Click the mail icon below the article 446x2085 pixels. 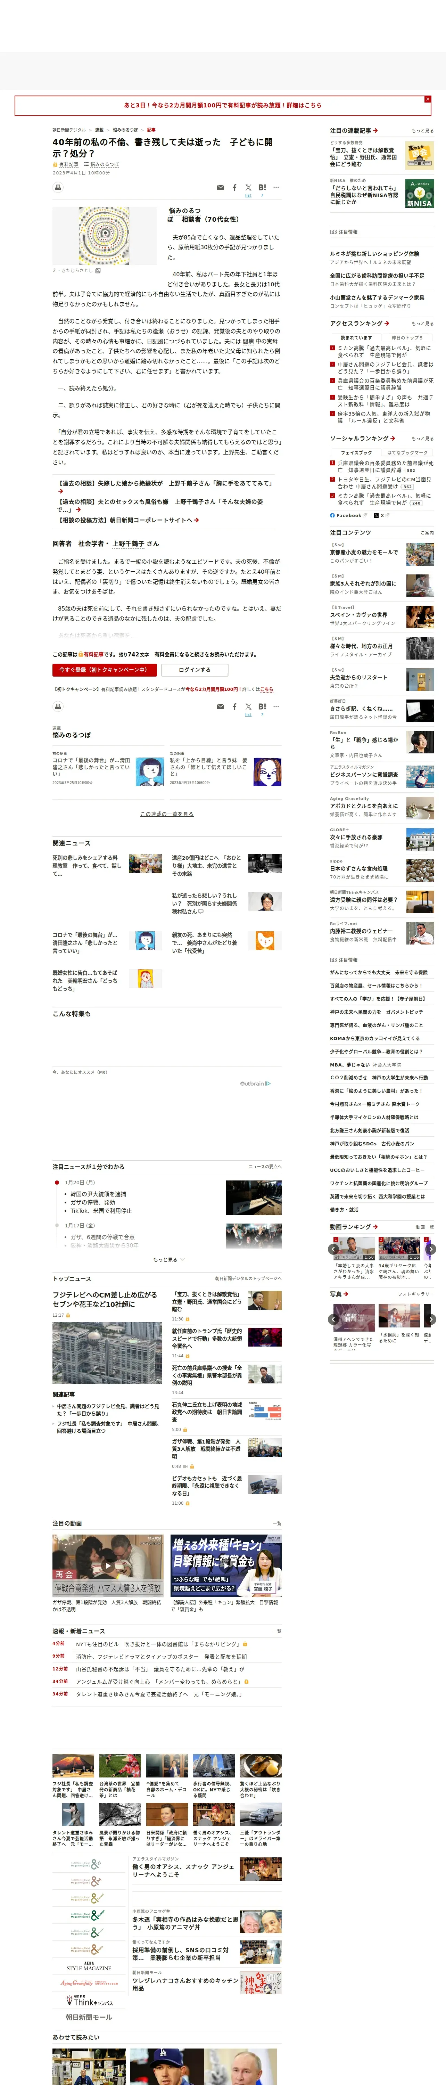[220, 706]
